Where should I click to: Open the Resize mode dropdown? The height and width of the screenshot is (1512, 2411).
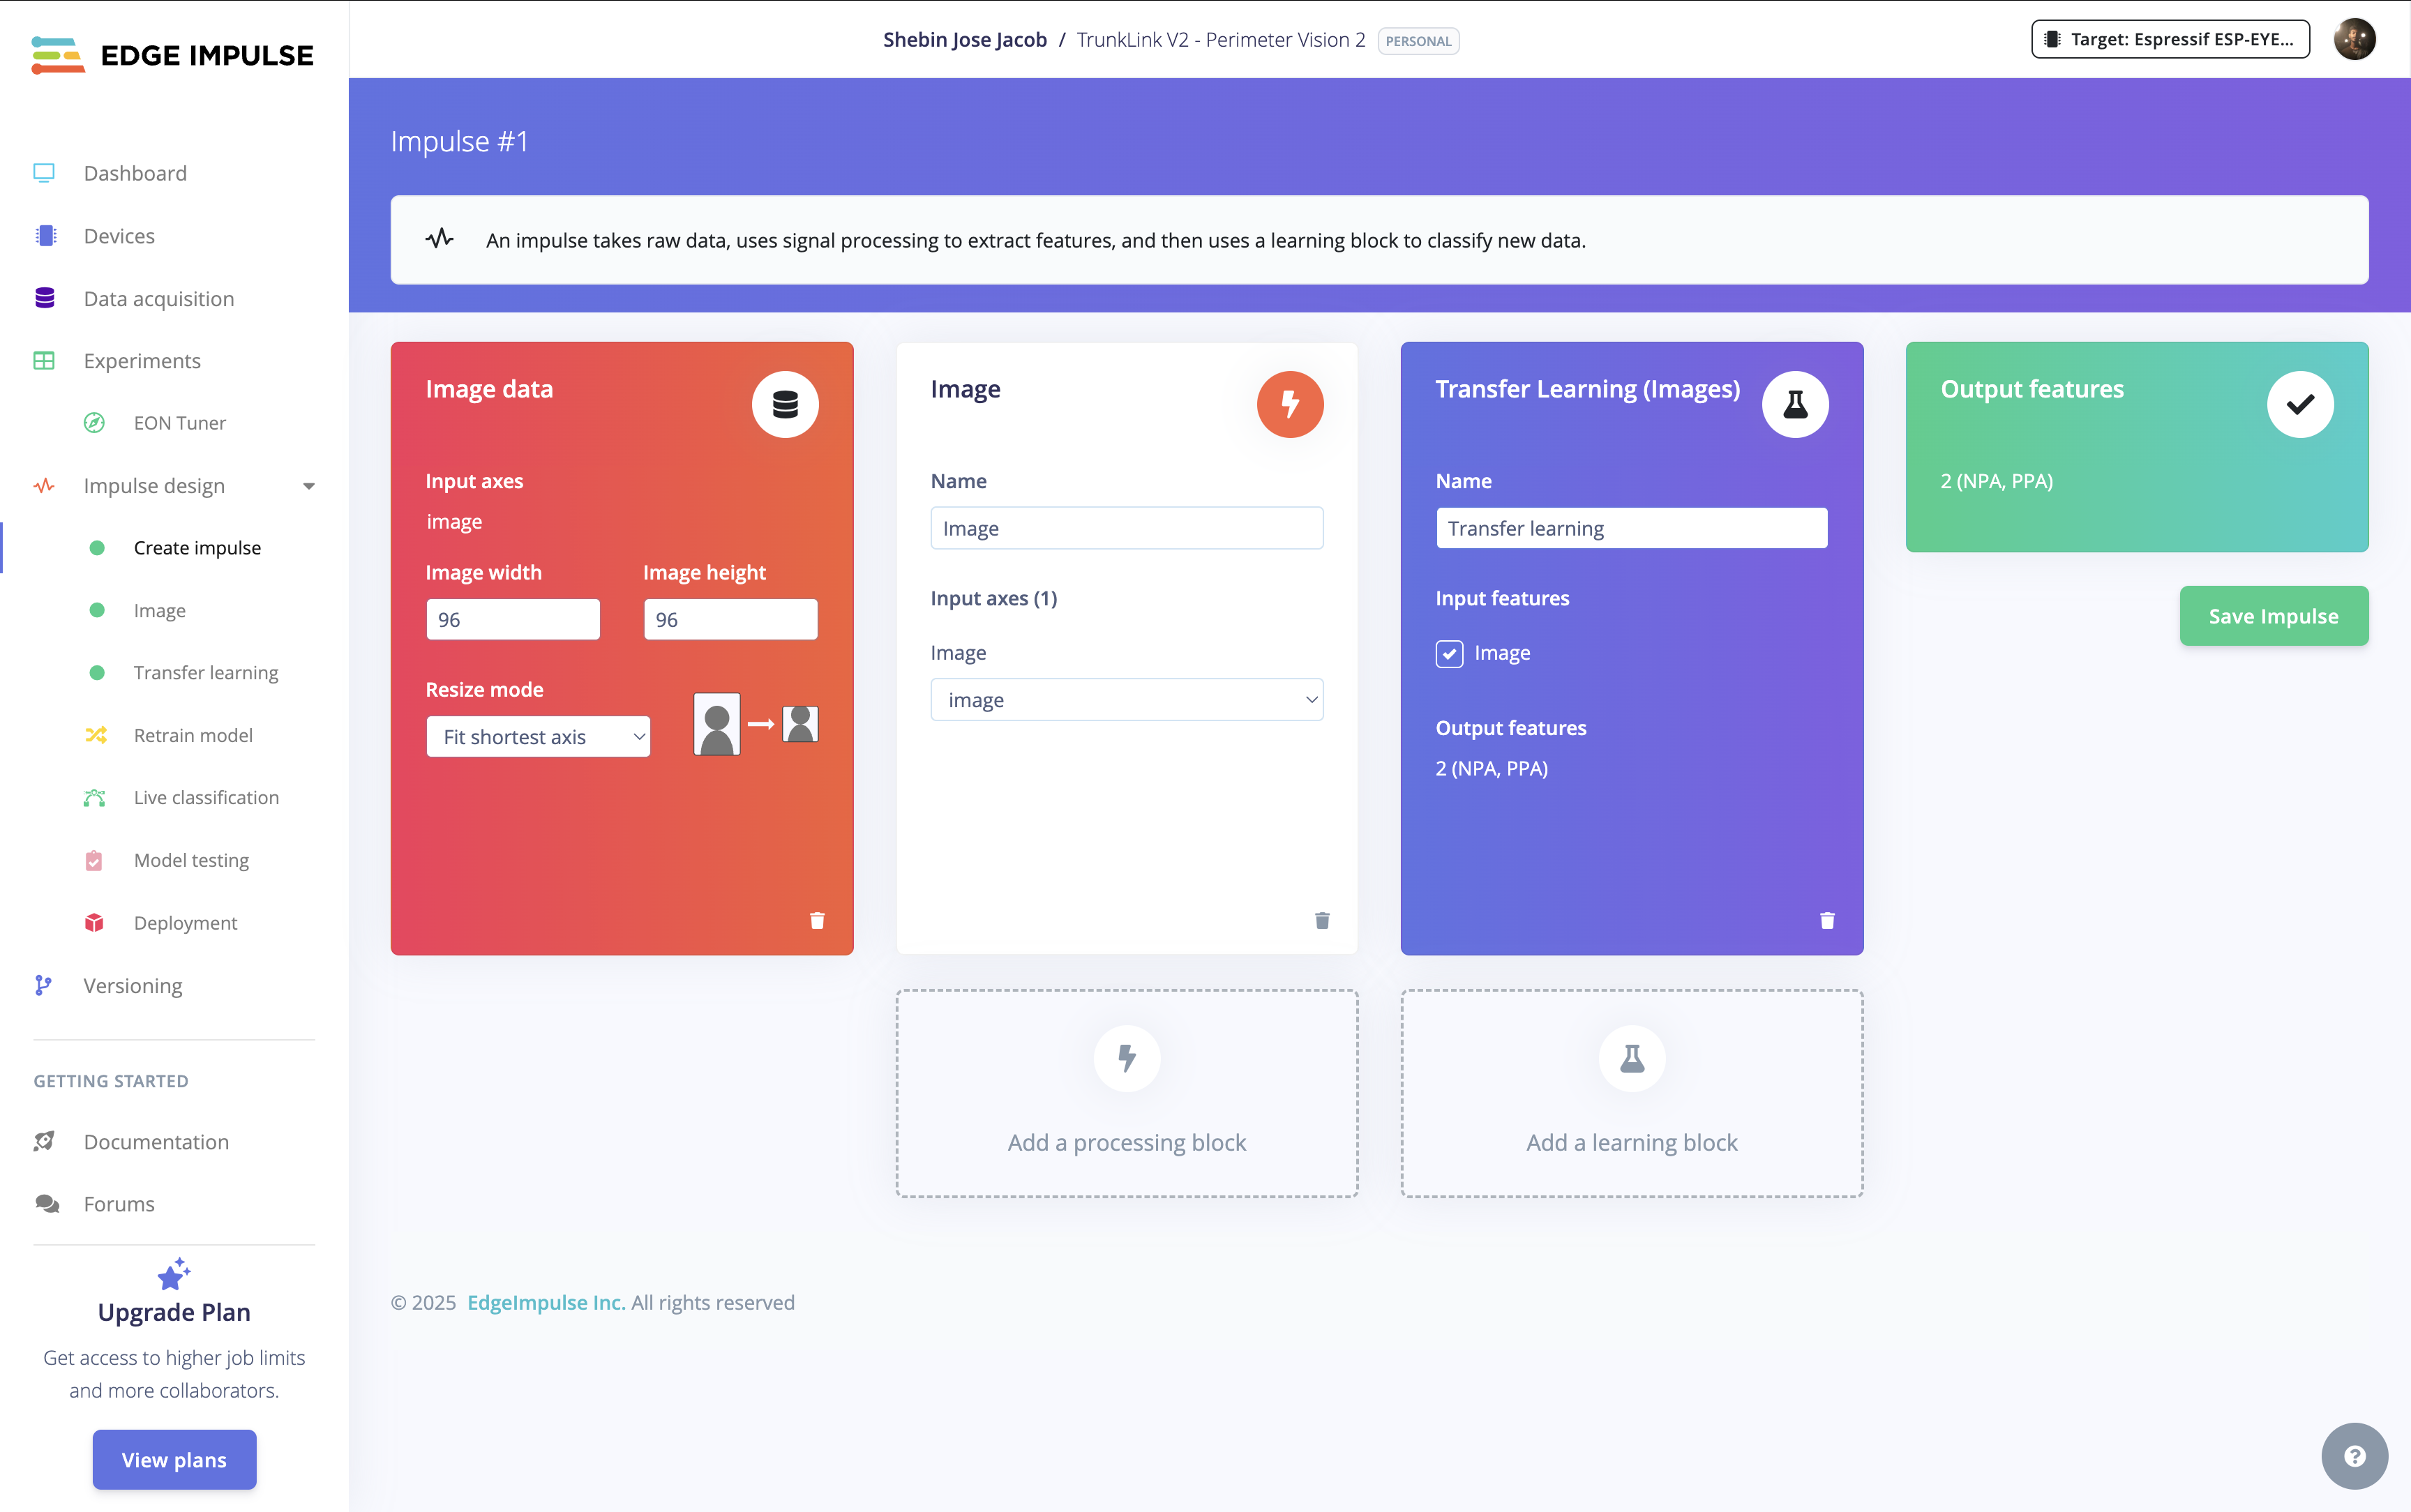(x=538, y=737)
